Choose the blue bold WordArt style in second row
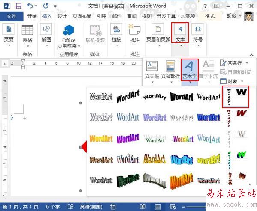The image size is (257, 211). tap(209, 117)
